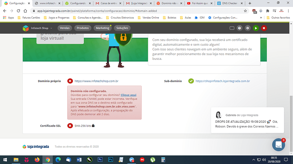Open Jogos e Progamas bookmark folder

(57, 18)
